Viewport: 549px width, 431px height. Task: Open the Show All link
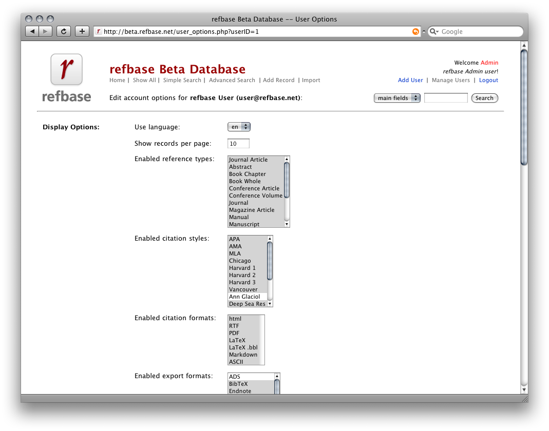tap(144, 80)
